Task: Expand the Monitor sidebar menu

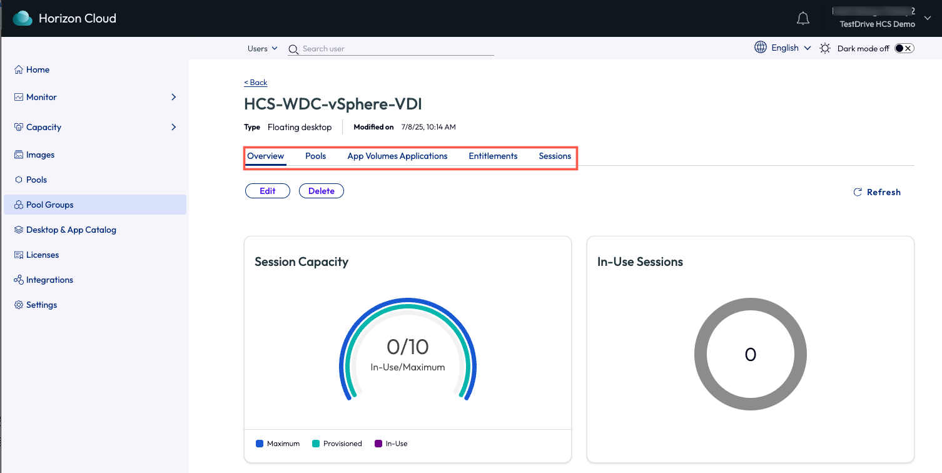Action: 173,97
